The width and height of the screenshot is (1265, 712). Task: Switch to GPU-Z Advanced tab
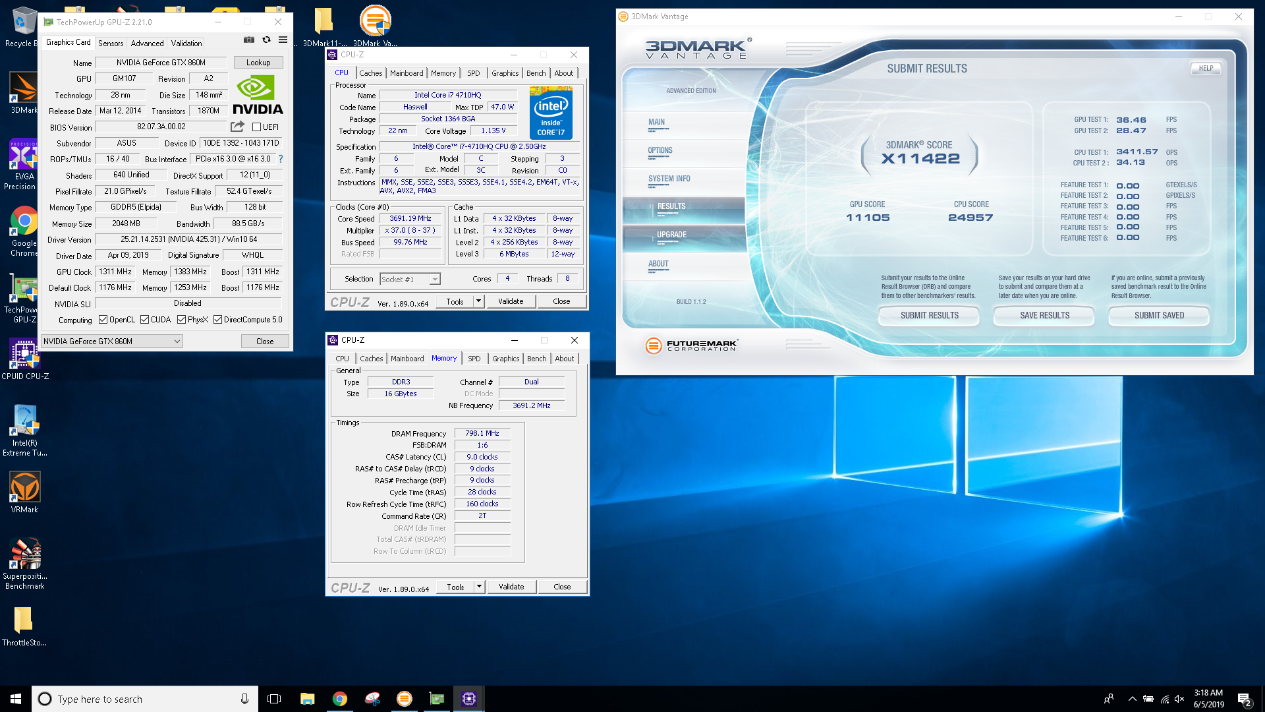pyautogui.click(x=147, y=44)
